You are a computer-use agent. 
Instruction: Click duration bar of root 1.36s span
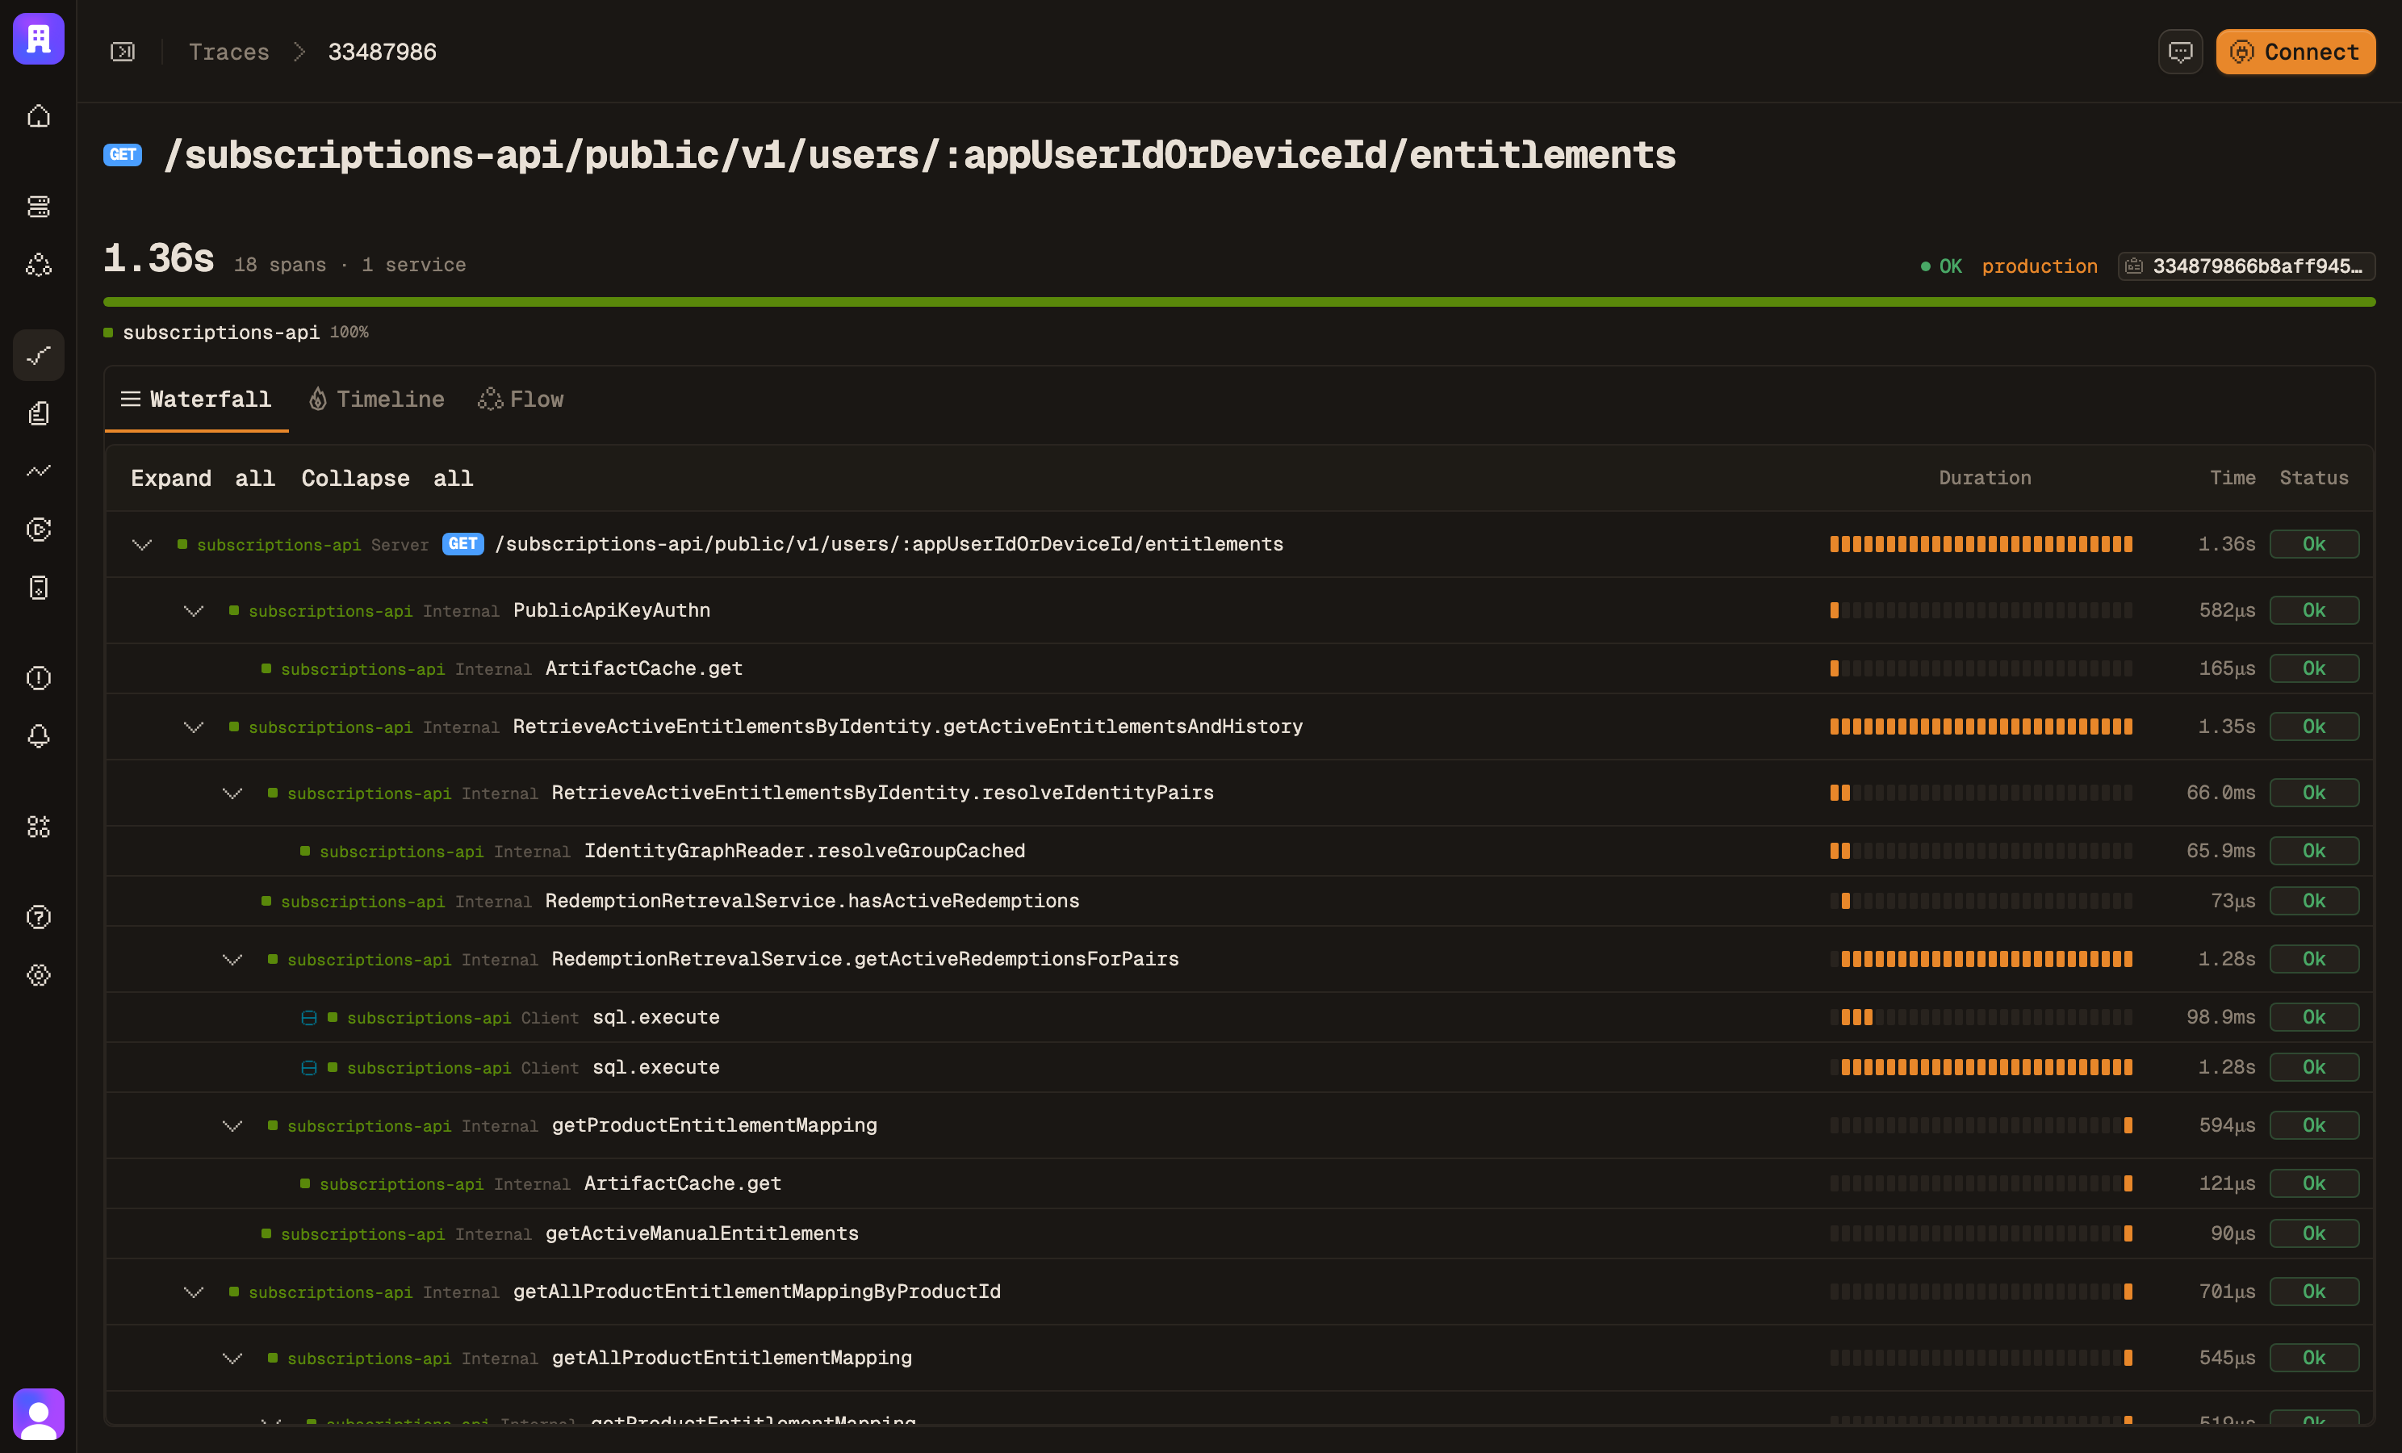1981,544
